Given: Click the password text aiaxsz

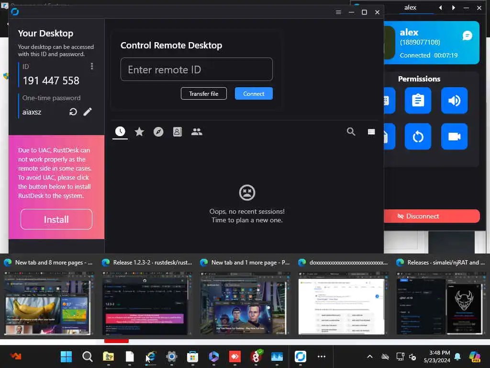Looking at the screenshot, I should click(32, 112).
